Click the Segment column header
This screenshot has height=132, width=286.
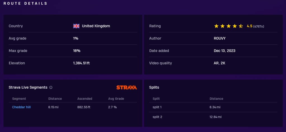click(19, 99)
